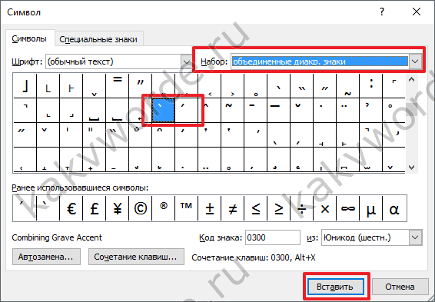Click the symbol grid scrollbar down arrow
Viewport: 435px width, 302px height.
[411, 168]
